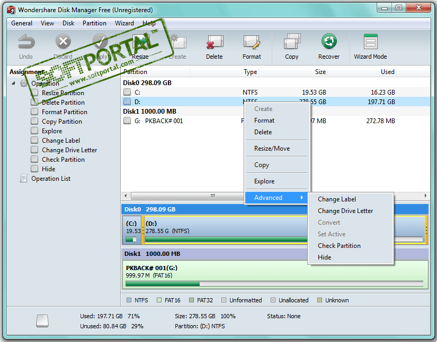The width and height of the screenshot is (437, 342).
Task: Click Wondershare app icon in title bar
Action: click(x=11, y=10)
